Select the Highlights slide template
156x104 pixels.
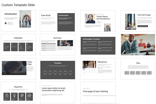18,45
